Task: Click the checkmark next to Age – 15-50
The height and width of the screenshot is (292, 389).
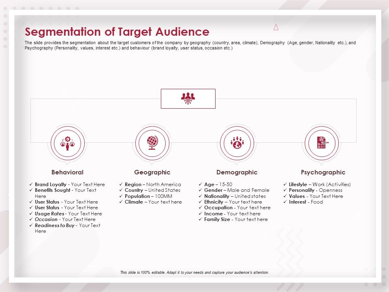Action: (x=200, y=184)
